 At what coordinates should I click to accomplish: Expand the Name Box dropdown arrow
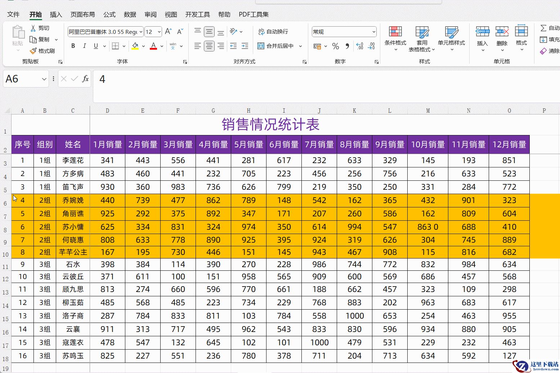(44, 79)
